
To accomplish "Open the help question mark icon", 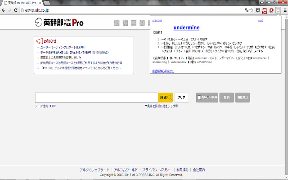I will pos(142,23).
